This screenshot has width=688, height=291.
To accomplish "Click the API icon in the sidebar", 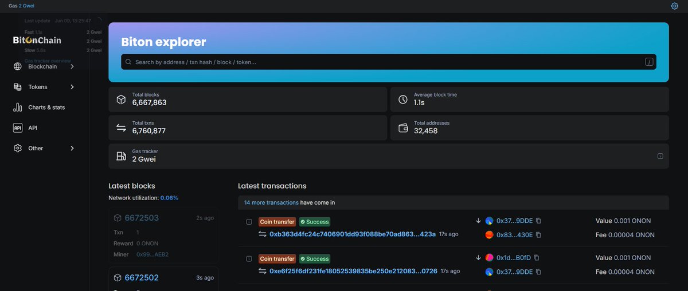I will (x=17, y=128).
